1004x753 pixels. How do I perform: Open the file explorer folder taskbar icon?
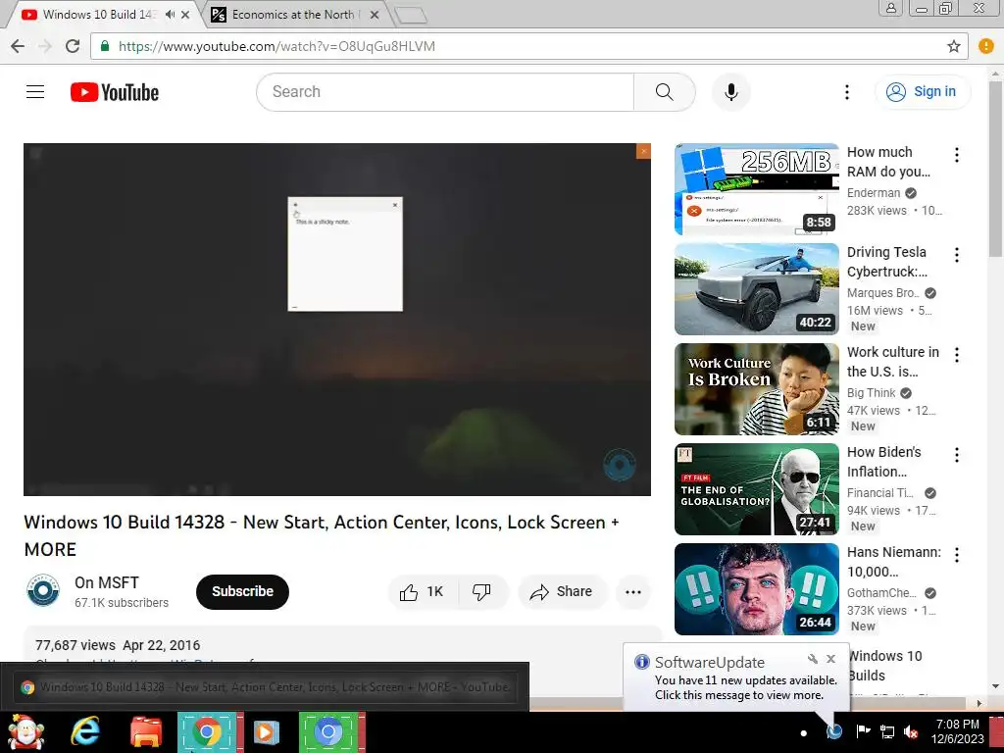(146, 731)
